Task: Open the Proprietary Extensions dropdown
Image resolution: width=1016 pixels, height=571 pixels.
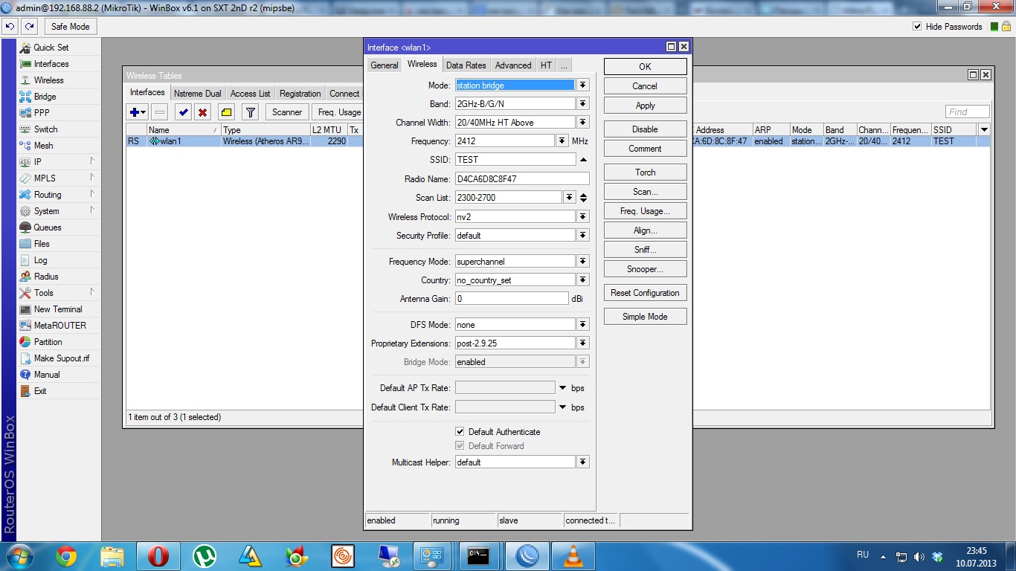Action: point(583,343)
